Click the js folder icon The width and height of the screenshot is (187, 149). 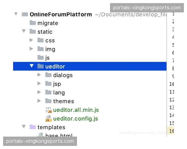point(41,58)
